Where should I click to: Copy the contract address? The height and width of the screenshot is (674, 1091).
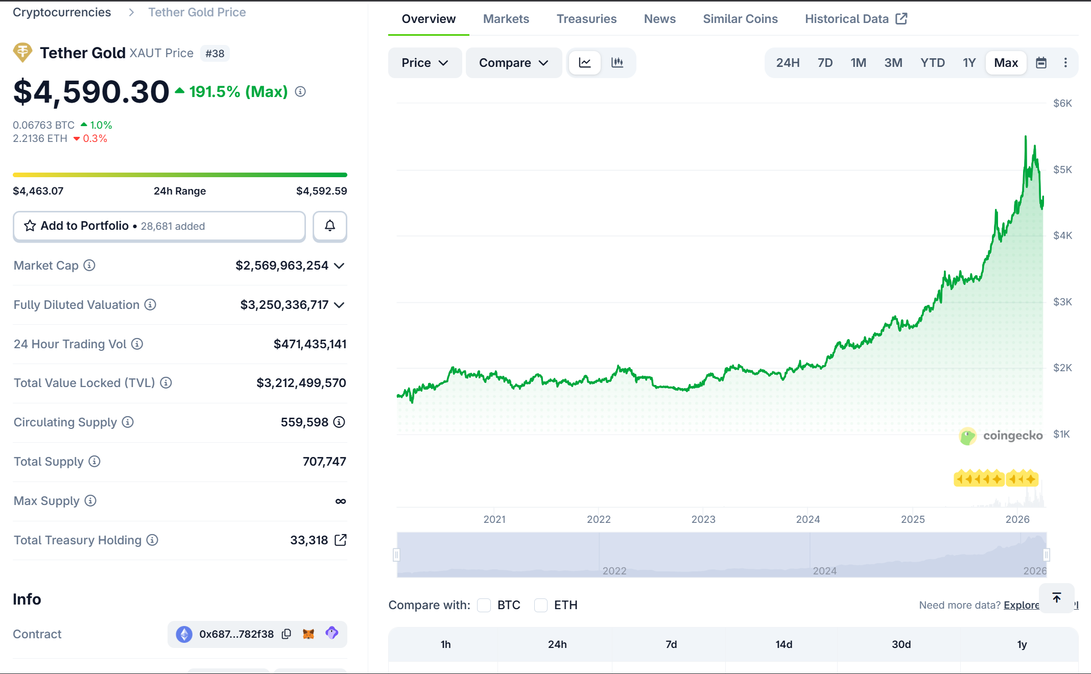coord(287,634)
